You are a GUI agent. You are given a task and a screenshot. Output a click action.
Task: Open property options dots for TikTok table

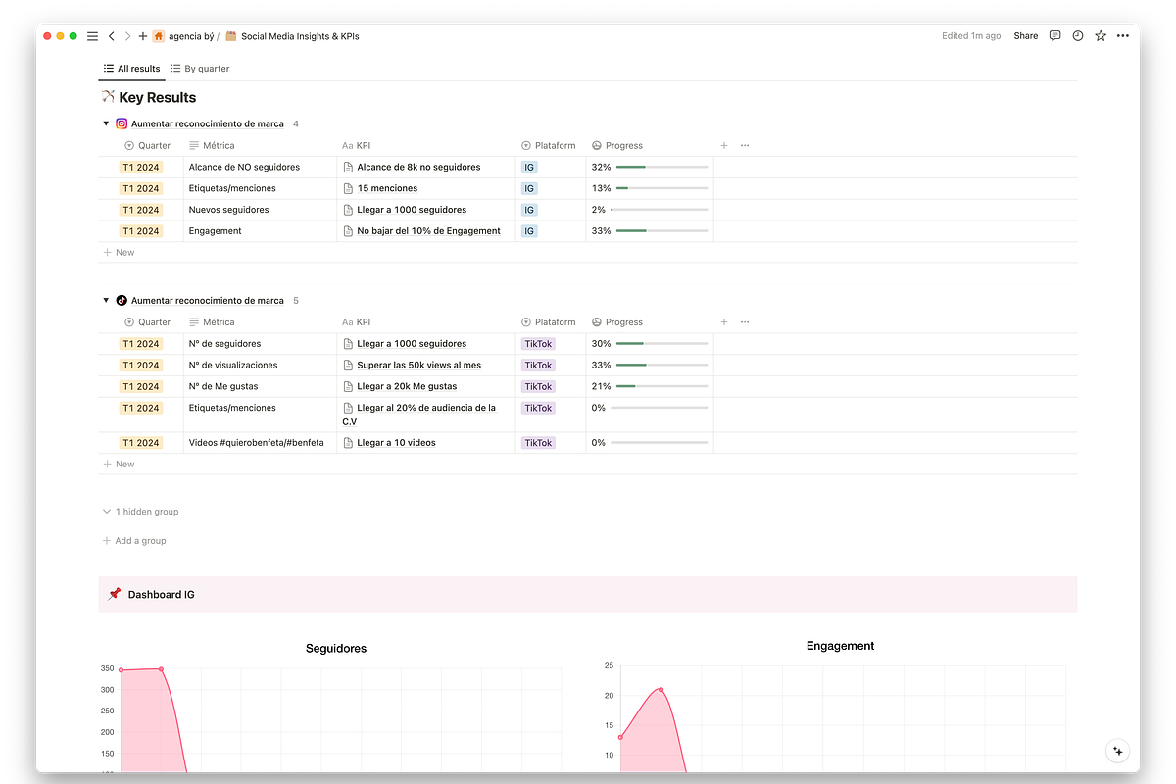(x=745, y=321)
